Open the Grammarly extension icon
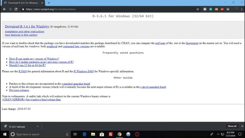This screenshot has width=245, height=138. [211, 9]
